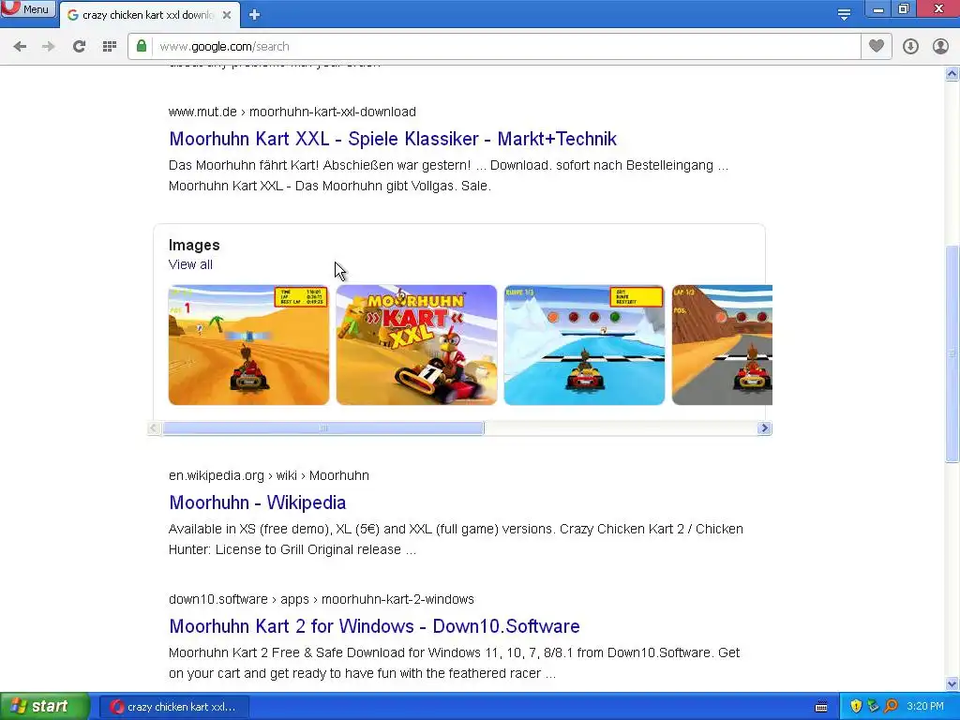Open the Moorhuhn Kart XXL cover thumbnail
Screen dimensions: 960x720
point(416,345)
